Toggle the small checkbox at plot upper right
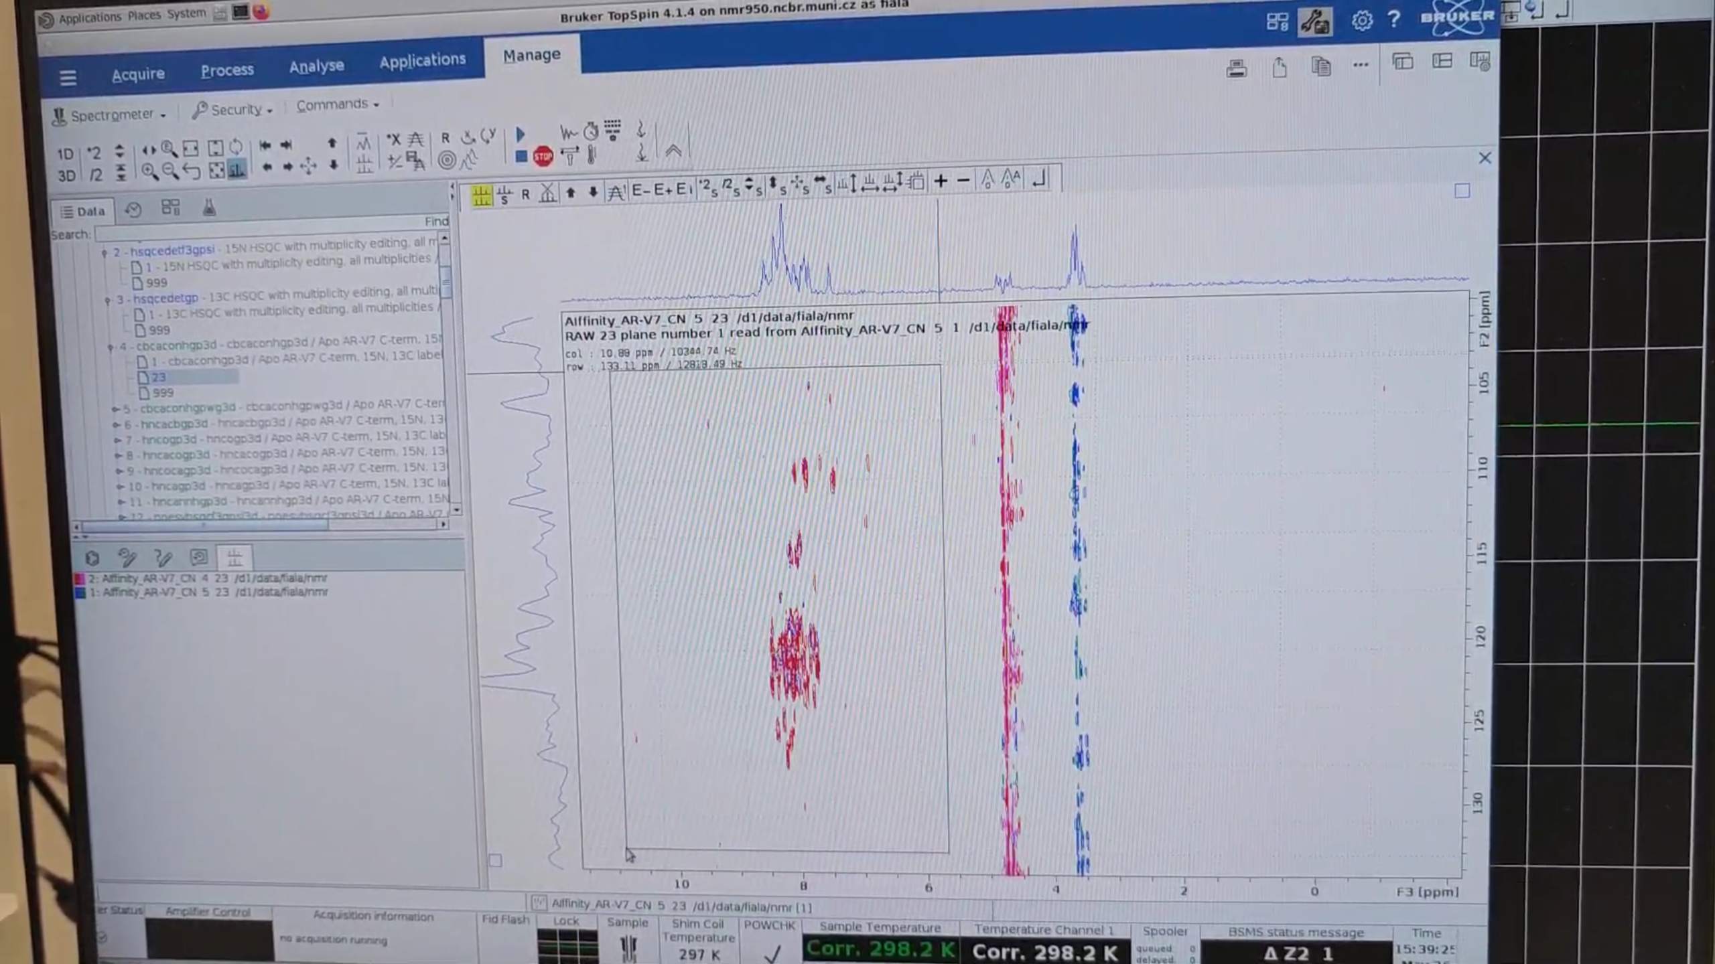The image size is (1715, 964). click(x=1462, y=191)
